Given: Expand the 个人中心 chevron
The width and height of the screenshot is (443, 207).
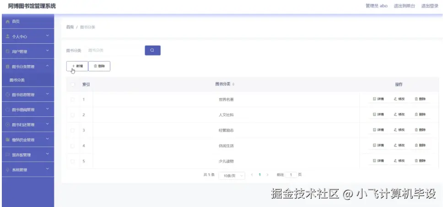Looking at the screenshot, I should tap(48, 36).
